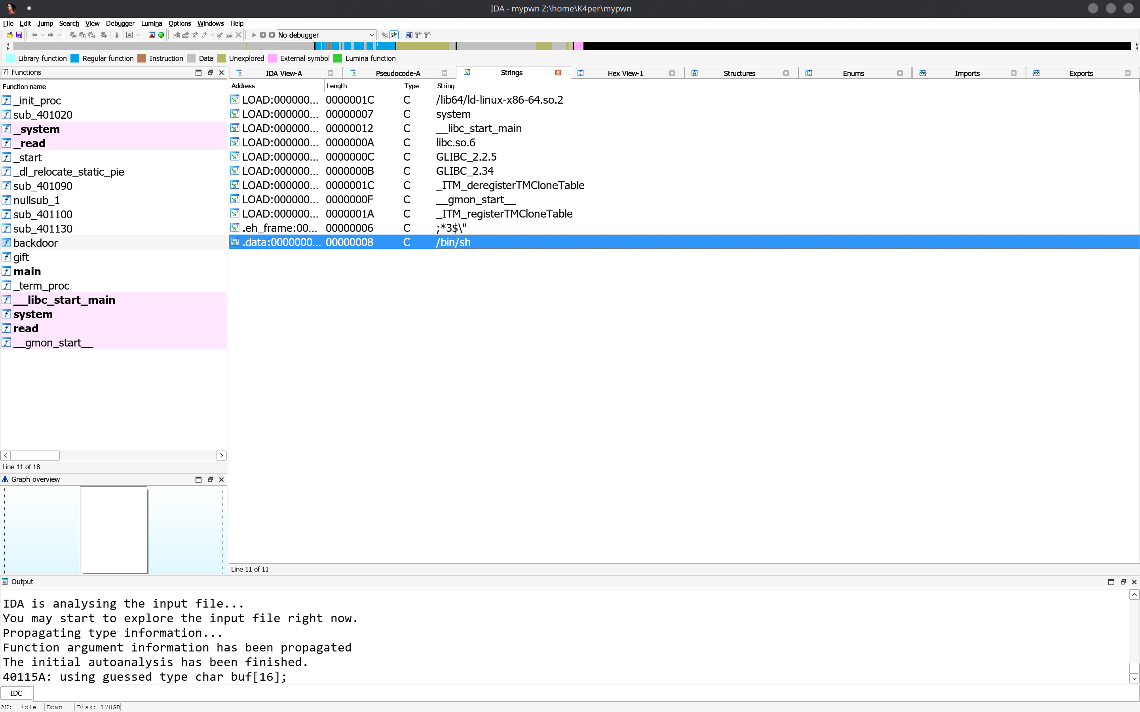Viewport: 1140px width, 712px height.
Task: Click the jump back arrow icon
Action: click(x=34, y=35)
